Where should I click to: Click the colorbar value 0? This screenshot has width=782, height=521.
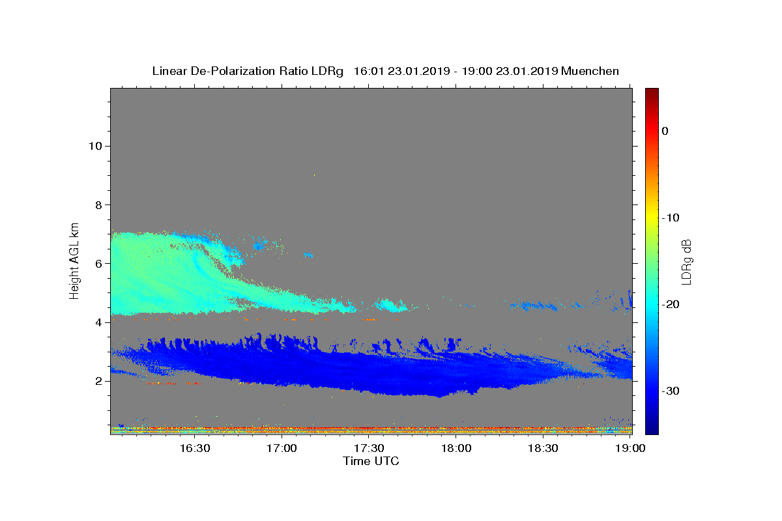pyautogui.click(x=665, y=131)
